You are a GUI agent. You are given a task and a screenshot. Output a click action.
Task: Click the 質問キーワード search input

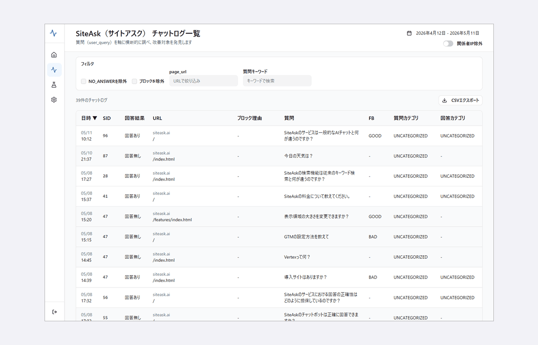[277, 81]
